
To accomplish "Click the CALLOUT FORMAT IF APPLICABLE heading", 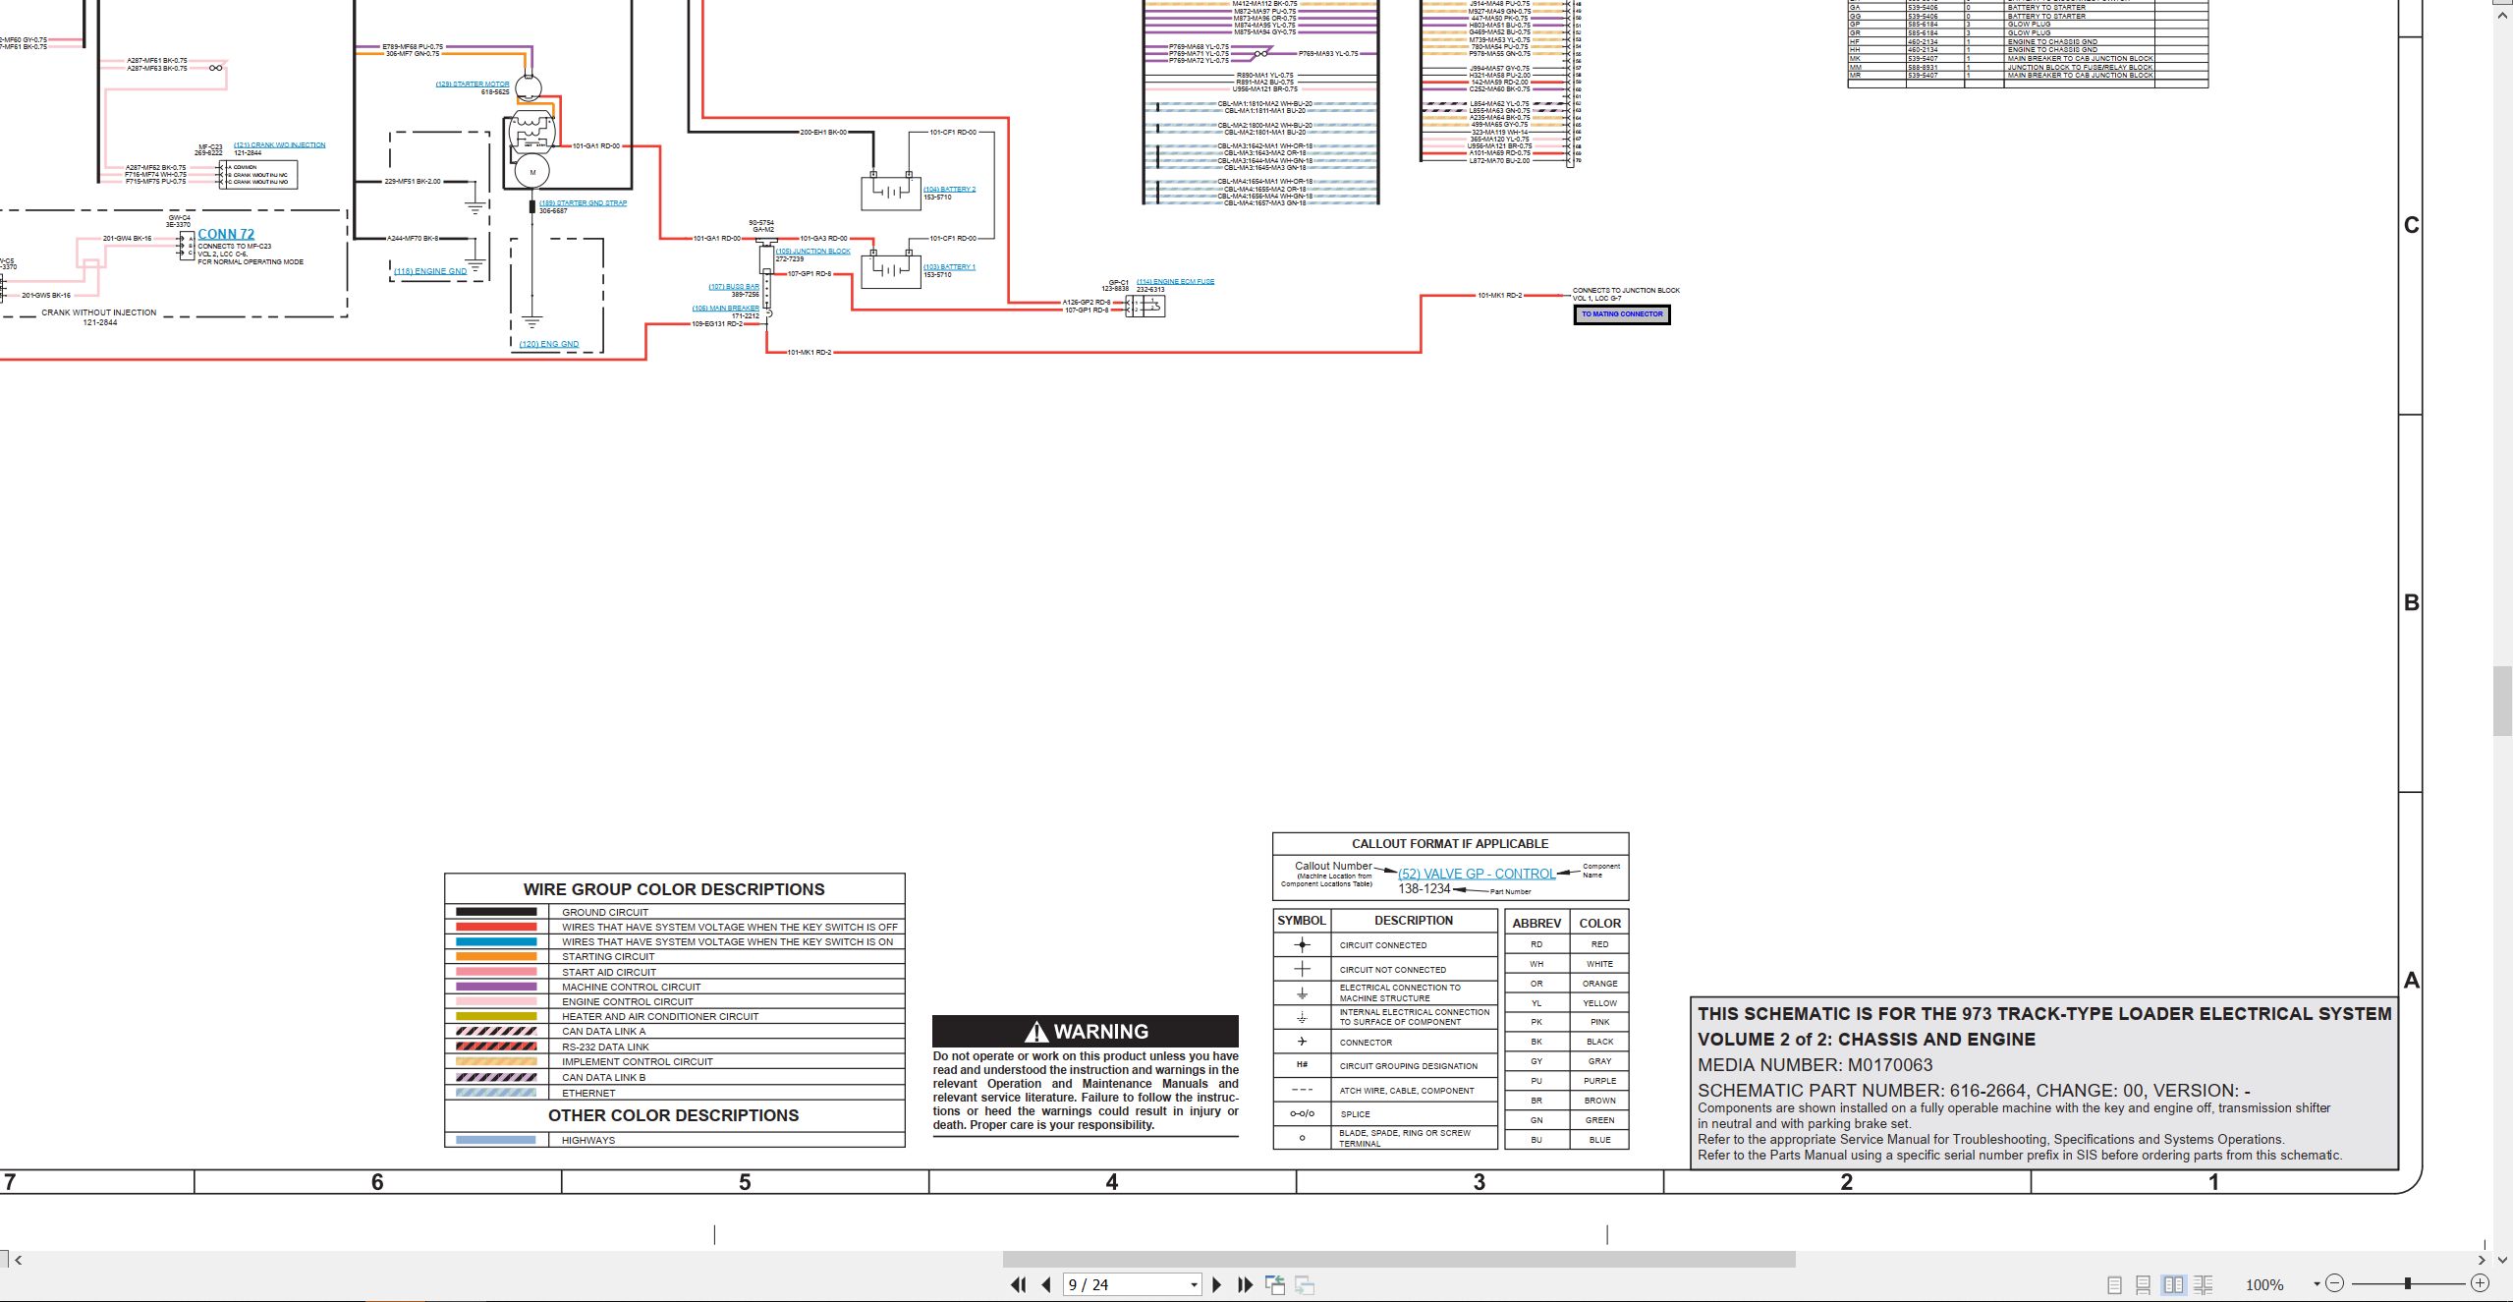I will 1450,844.
